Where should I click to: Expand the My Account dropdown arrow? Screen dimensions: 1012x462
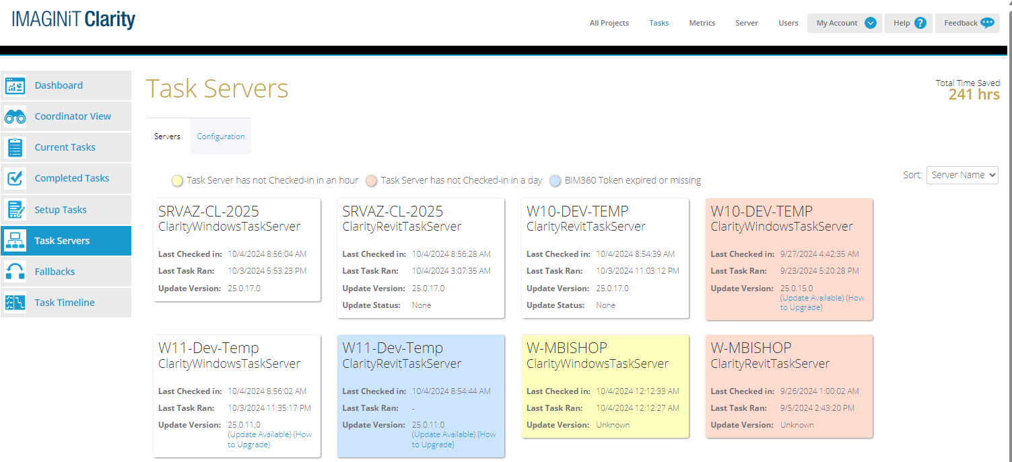[870, 23]
